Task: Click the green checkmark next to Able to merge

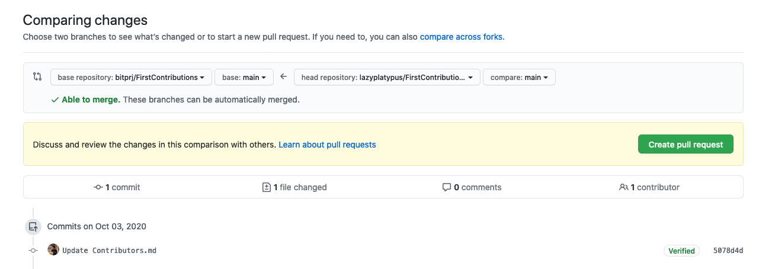Action: coord(55,100)
